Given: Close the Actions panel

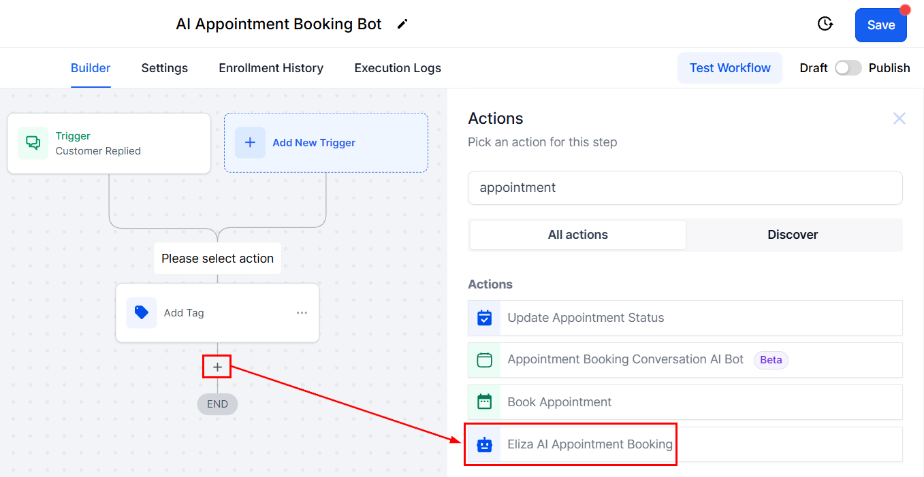Looking at the screenshot, I should click(x=899, y=118).
